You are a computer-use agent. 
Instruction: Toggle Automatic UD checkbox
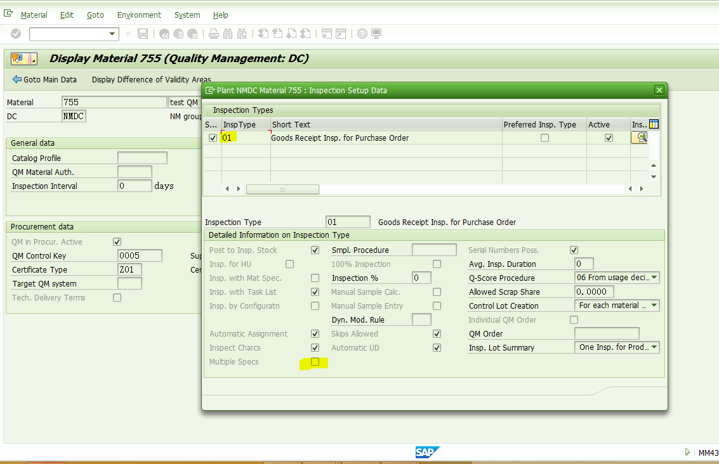coord(437,348)
